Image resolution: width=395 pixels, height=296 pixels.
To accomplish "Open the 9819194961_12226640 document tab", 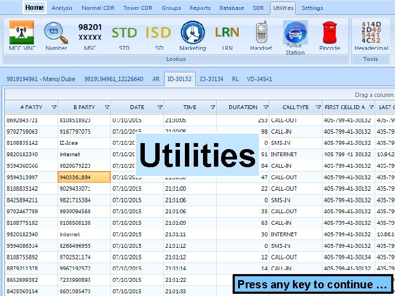I will (x=114, y=79).
